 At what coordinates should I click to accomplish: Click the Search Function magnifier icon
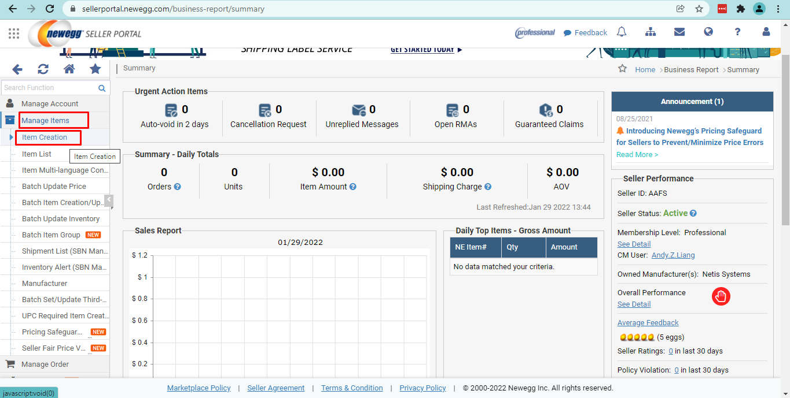pos(102,88)
